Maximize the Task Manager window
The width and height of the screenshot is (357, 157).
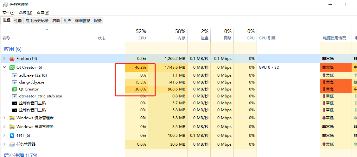point(344,4)
